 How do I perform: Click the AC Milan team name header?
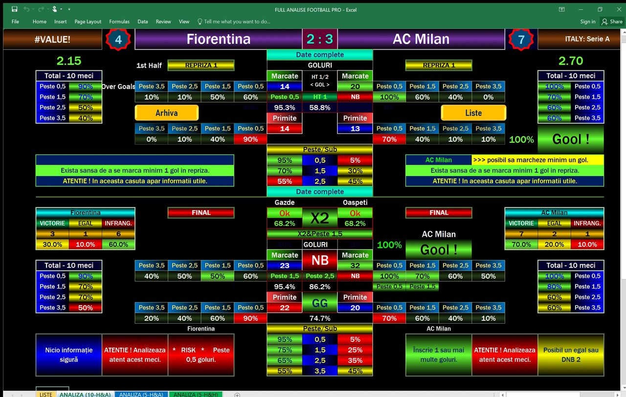[x=421, y=39]
